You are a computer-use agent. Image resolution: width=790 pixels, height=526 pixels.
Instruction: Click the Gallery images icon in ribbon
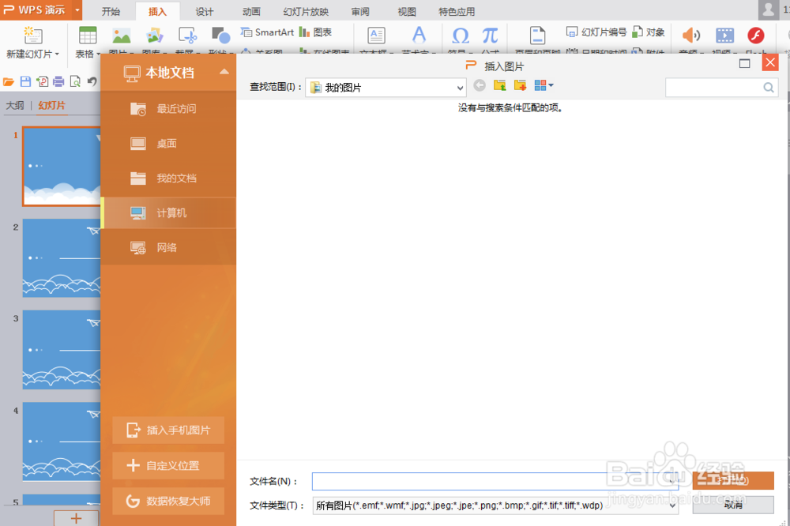point(155,36)
